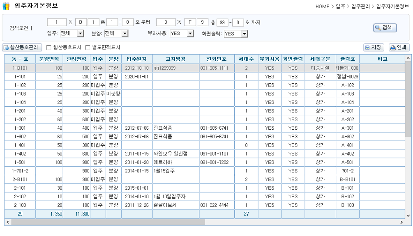Click horizontal scrollbar left arrow
The image size is (413, 236).
(x=8, y=222)
